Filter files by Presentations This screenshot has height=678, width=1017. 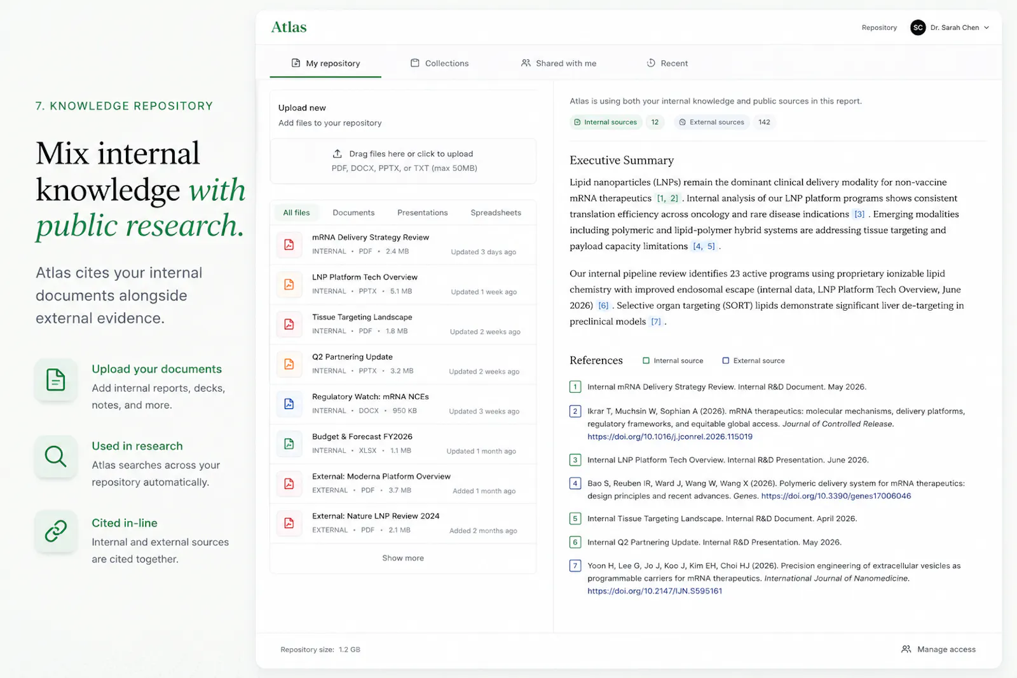pyautogui.click(x=423, y=213)
